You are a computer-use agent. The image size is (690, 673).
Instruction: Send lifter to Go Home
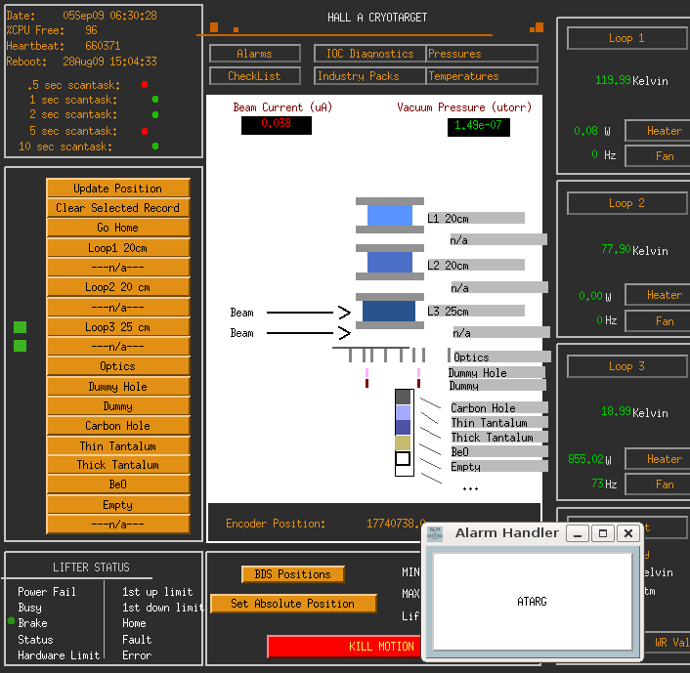pos(118,228)
